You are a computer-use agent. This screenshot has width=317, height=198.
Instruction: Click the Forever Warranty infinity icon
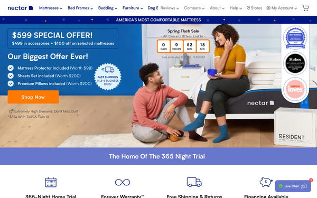coord(123,182)
